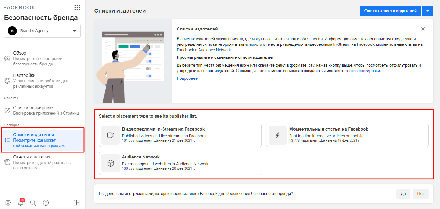The image size is (440, 209).
Task: Follow the Подробнее link
Action: [x=187, y=78]
